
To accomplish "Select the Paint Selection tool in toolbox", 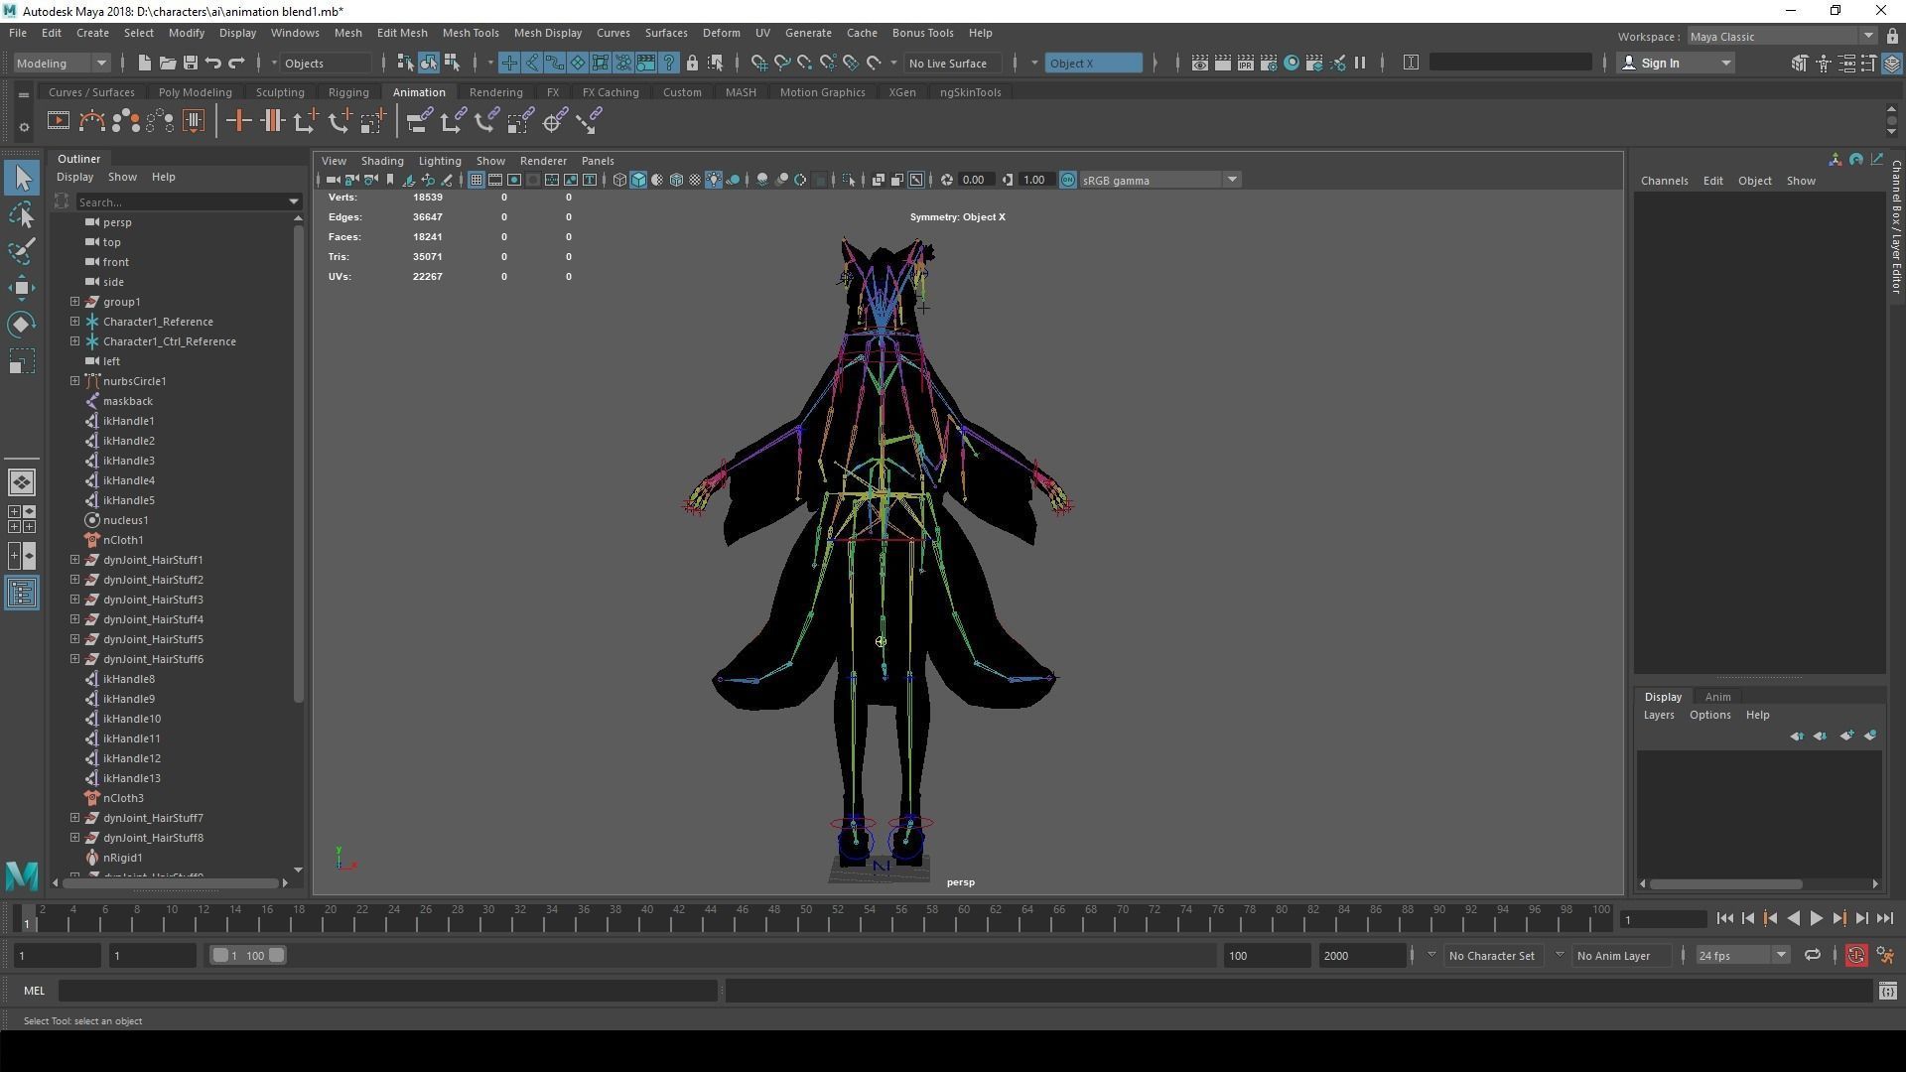I will click(22, 251).
